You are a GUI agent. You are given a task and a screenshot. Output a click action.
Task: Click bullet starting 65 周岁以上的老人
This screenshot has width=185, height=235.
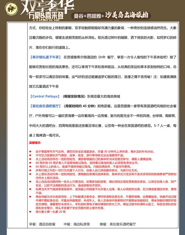tap(84, 167)
